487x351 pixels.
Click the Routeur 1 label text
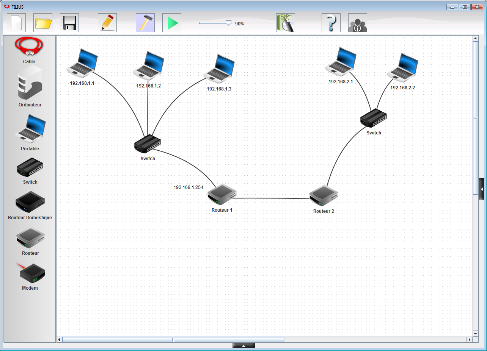[222, 210]
